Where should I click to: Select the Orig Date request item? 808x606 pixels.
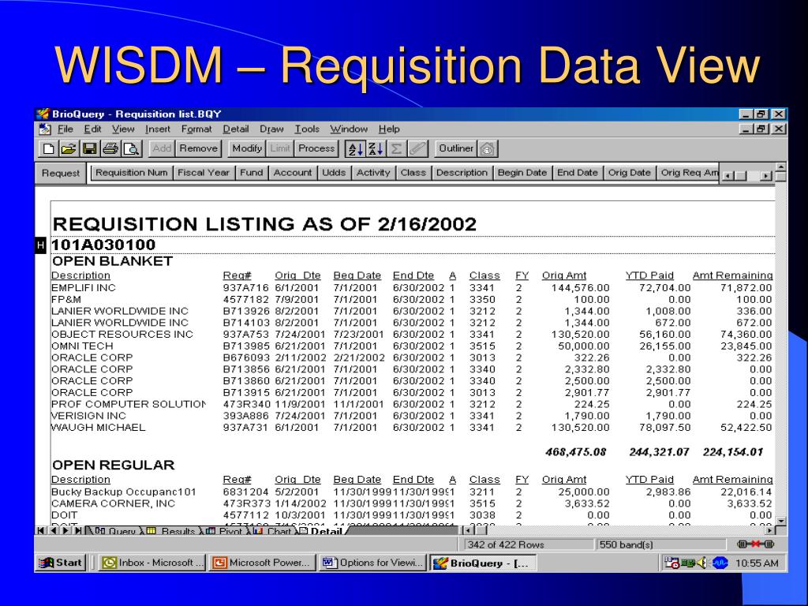click(x=629, y=173)
